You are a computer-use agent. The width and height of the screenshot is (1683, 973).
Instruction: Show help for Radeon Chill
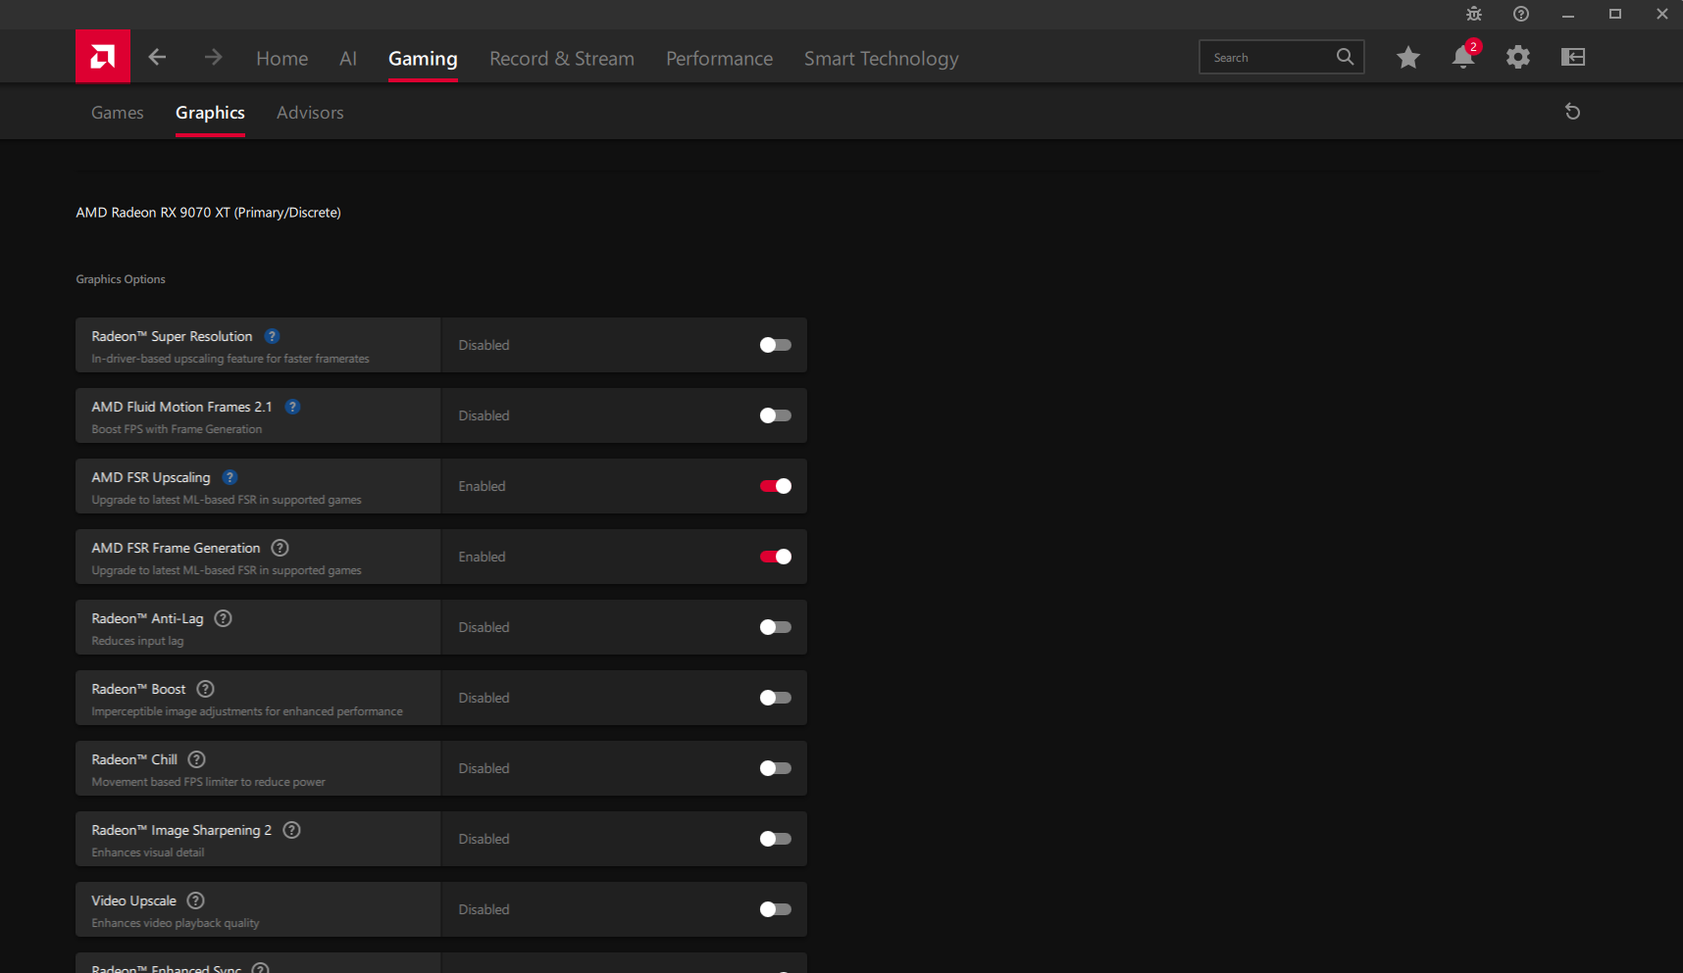(196, 759)
